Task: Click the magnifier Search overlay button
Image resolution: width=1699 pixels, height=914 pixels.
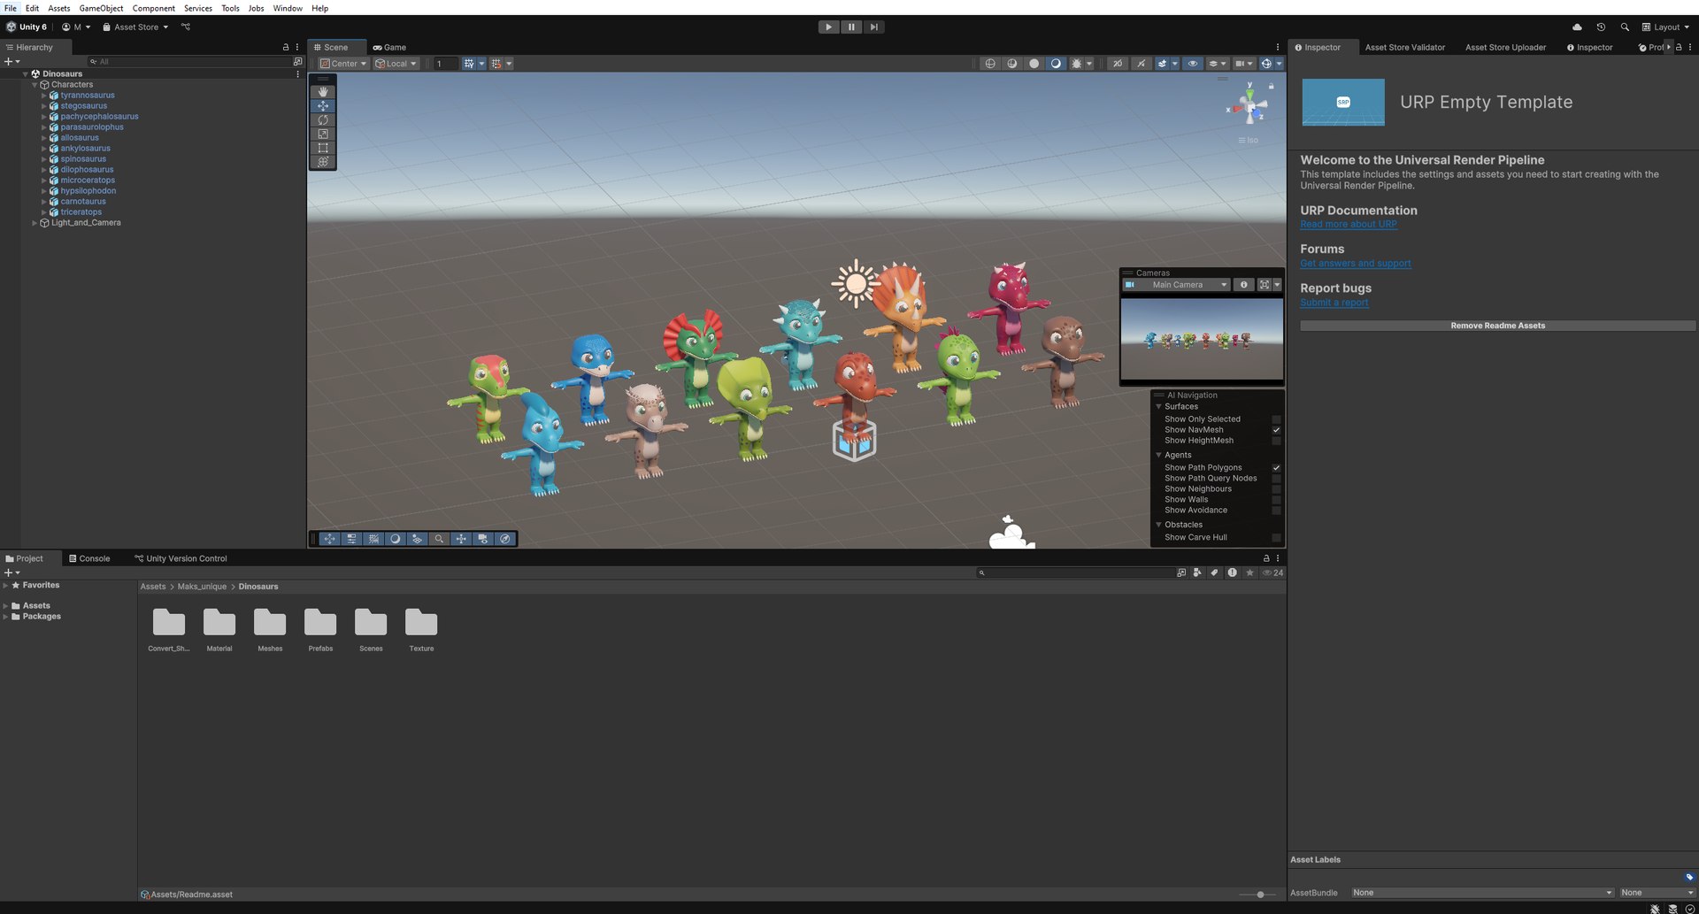Action: tap(439, 539)
